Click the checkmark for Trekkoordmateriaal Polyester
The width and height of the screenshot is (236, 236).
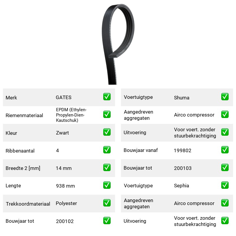(107, 203)
